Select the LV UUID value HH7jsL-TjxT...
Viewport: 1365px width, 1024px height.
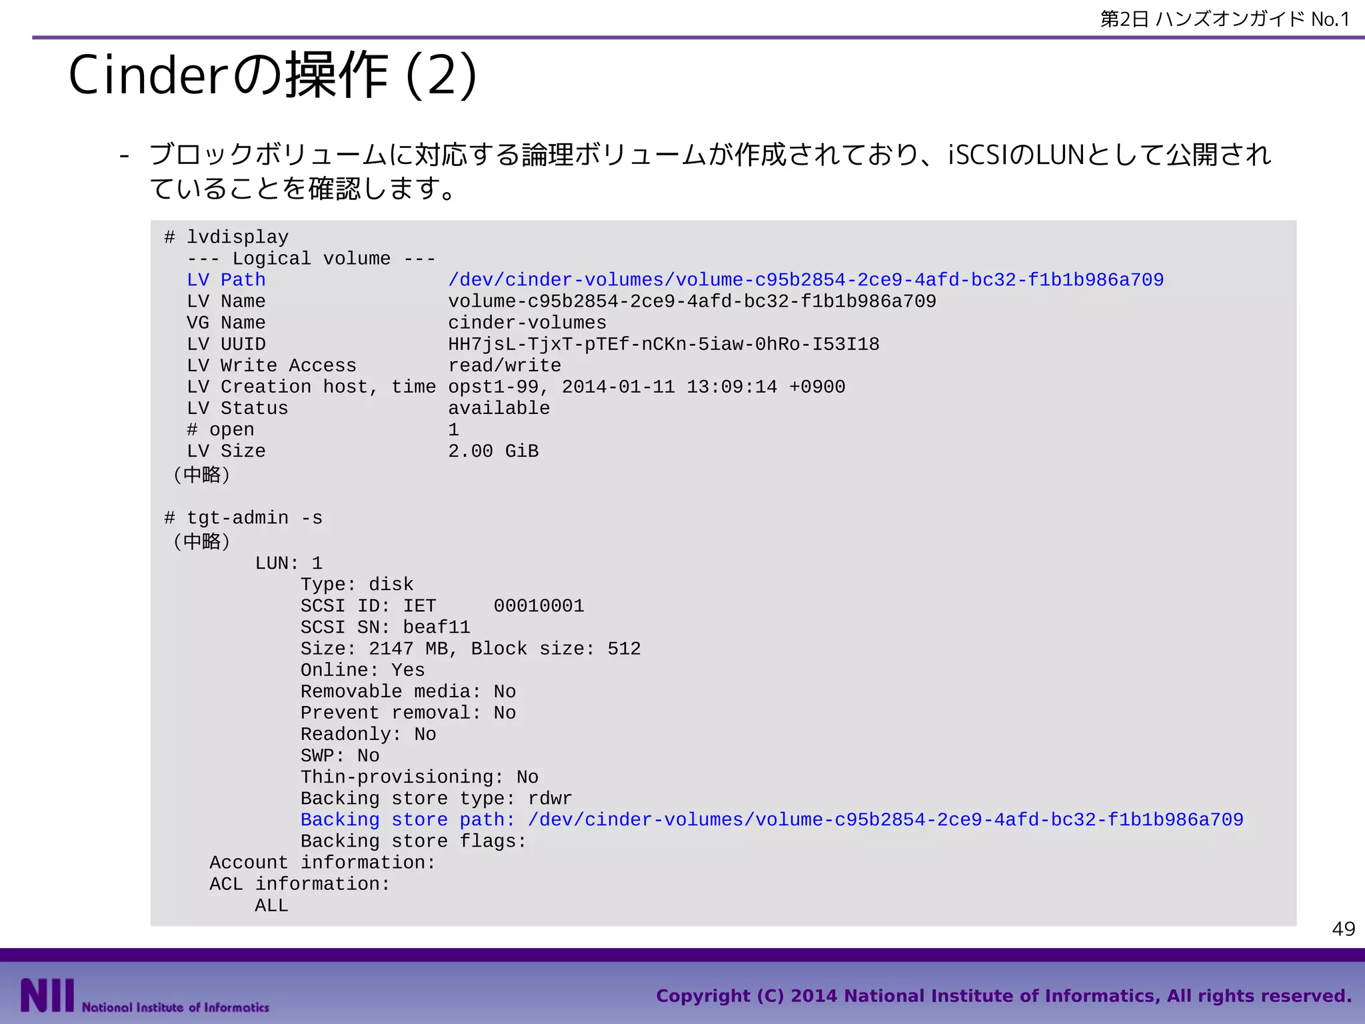pyautogui.click(x=664, y=344)
